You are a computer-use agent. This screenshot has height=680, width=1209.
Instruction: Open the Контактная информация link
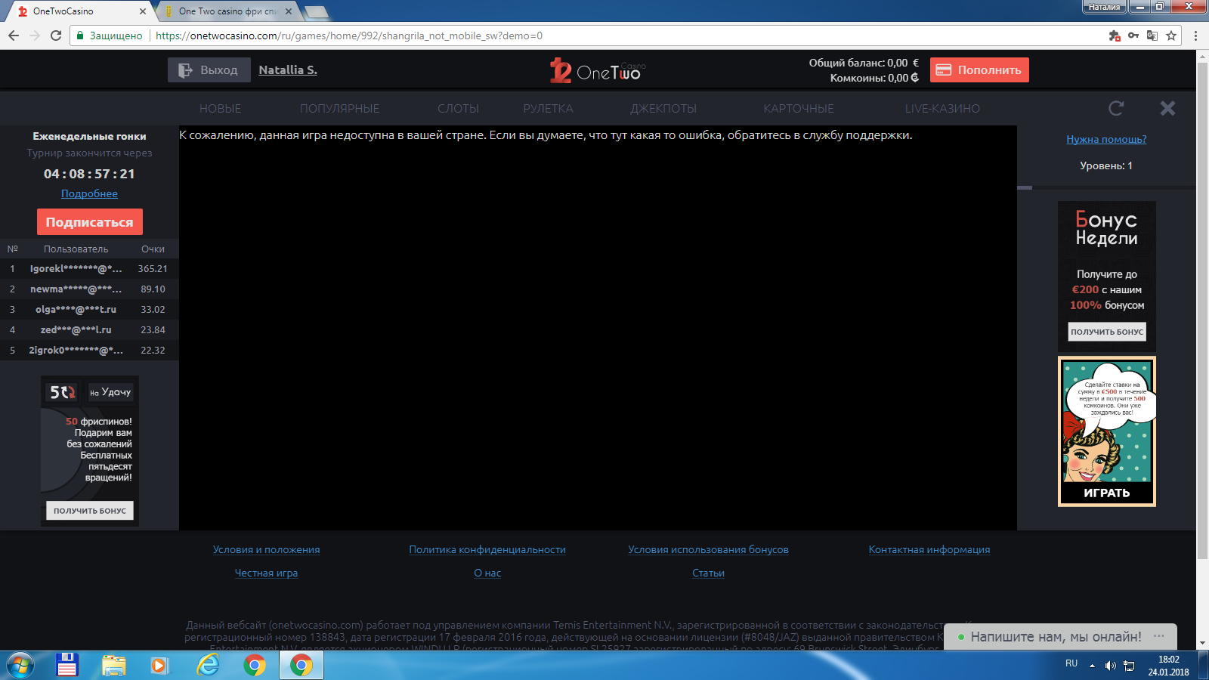tap(929, 549)
